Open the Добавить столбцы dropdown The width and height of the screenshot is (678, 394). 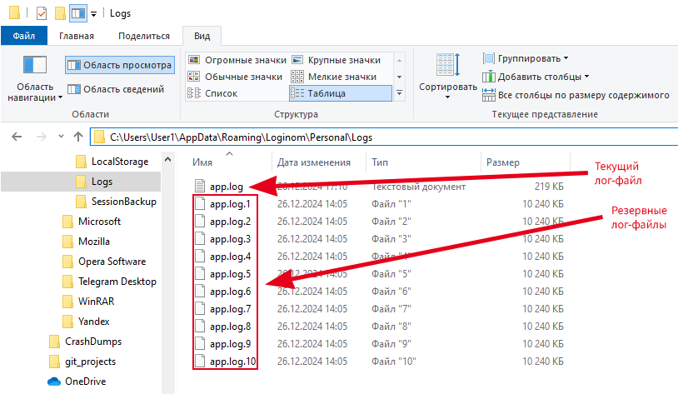(x=536, y=77)
